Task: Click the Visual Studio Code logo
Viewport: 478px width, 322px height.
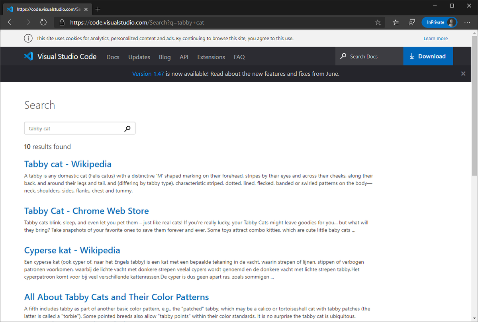Action: [60, 57]
